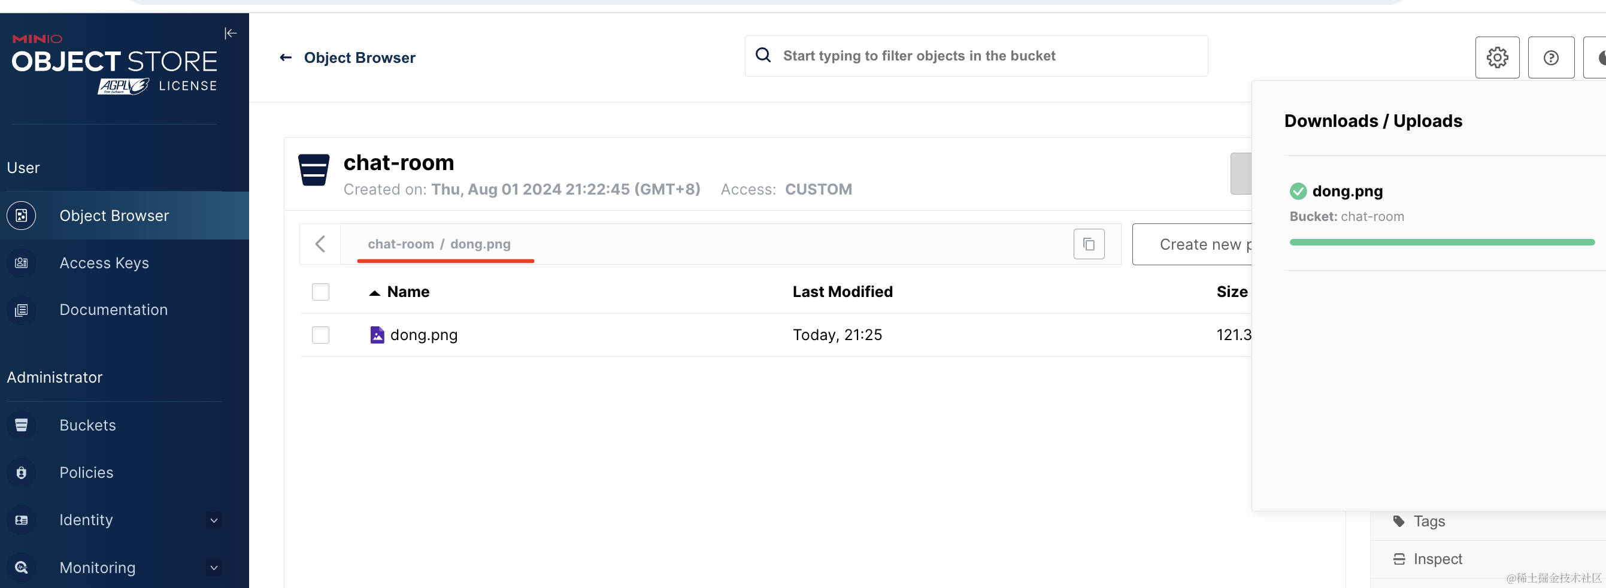Go back using Object Browser arrow
The height and width of the screenshot is (588, 1606).
pyautogui.click(x=286, y=57)
